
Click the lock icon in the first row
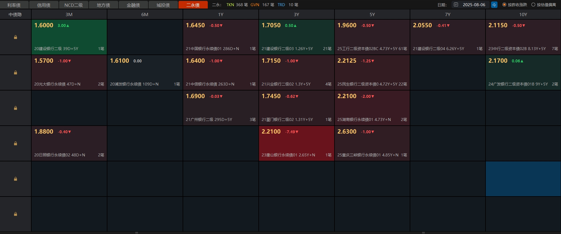[16, 37]
